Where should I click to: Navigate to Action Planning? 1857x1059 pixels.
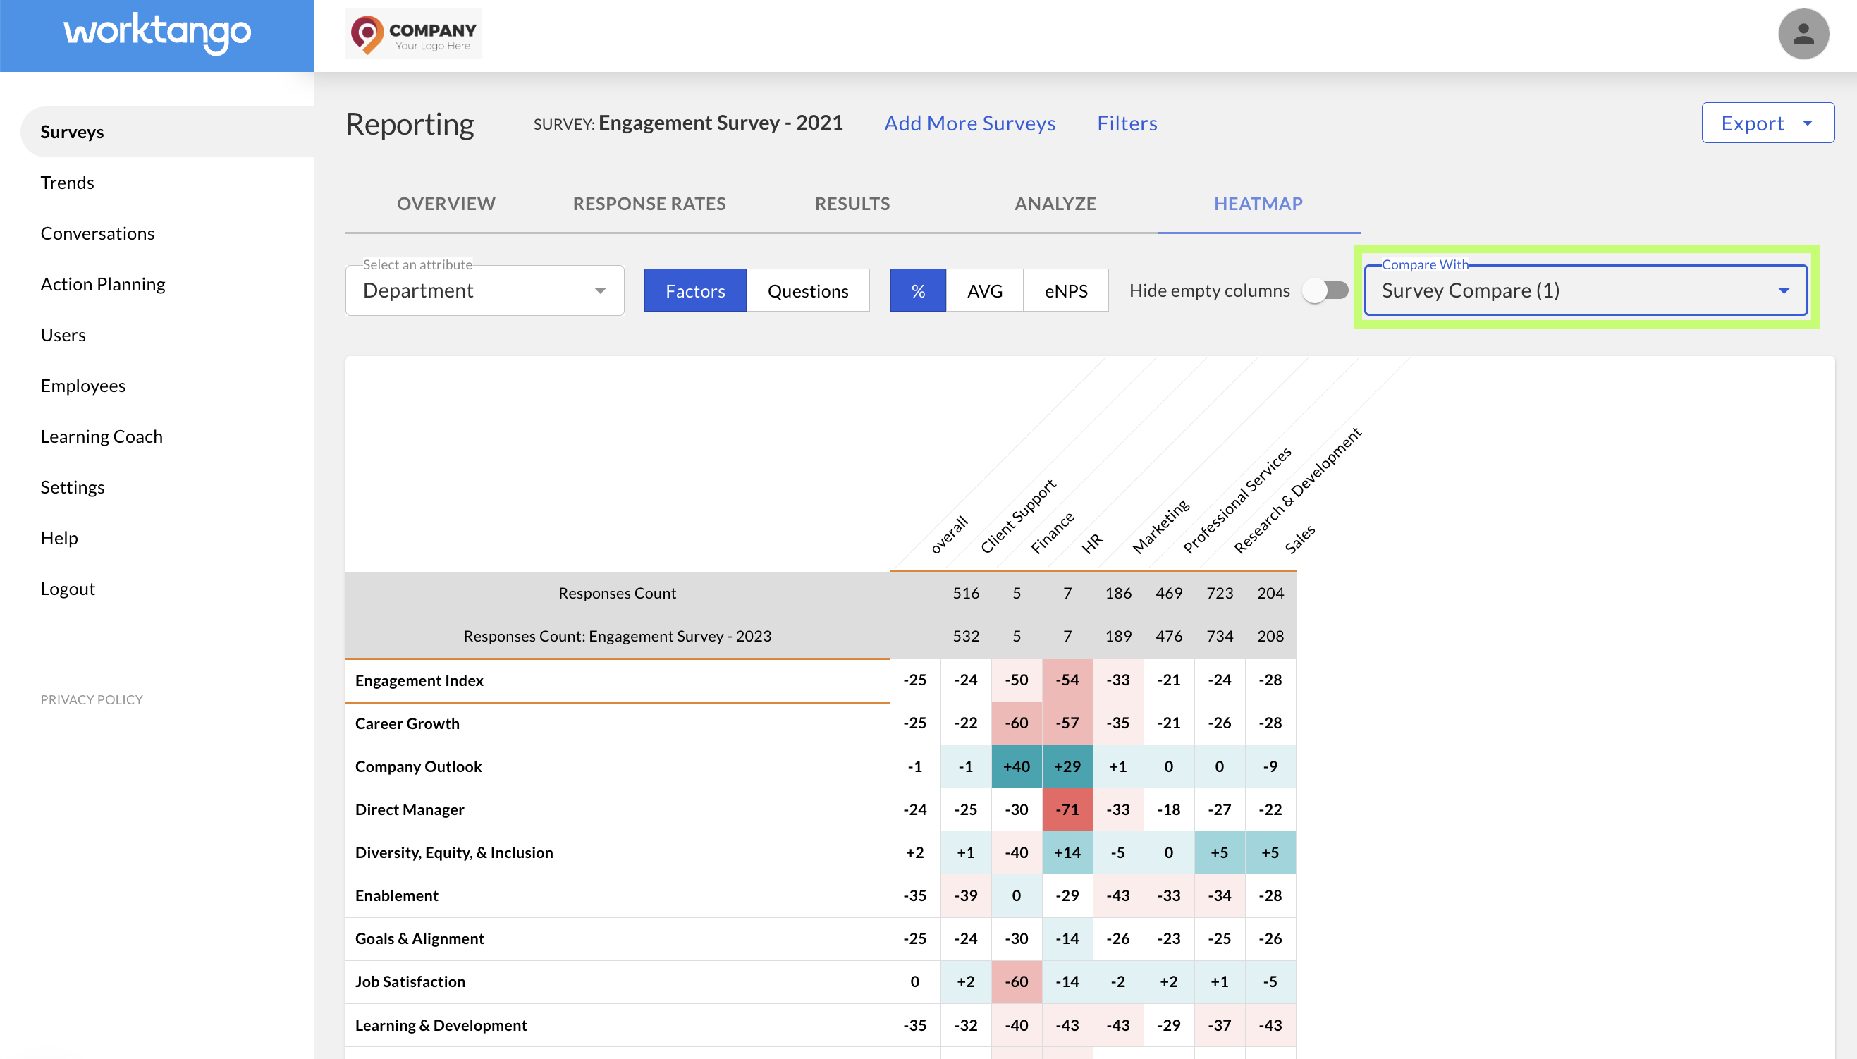click(103, 284)
